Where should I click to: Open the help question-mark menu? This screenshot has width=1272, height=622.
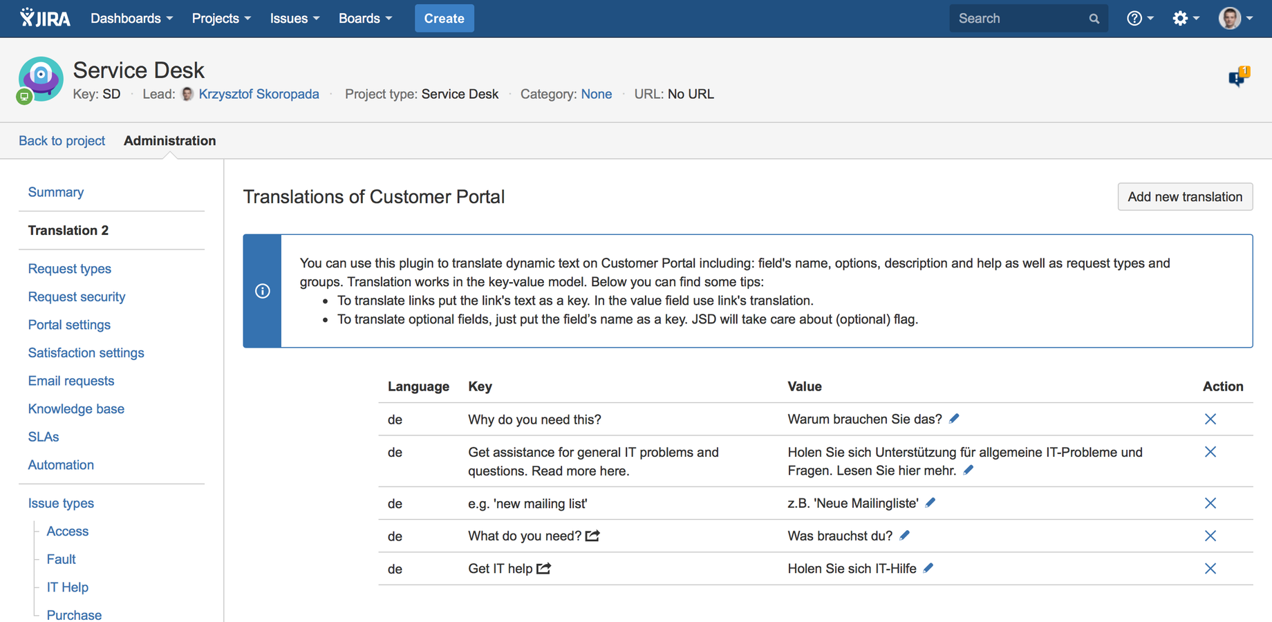(1140, 19)
